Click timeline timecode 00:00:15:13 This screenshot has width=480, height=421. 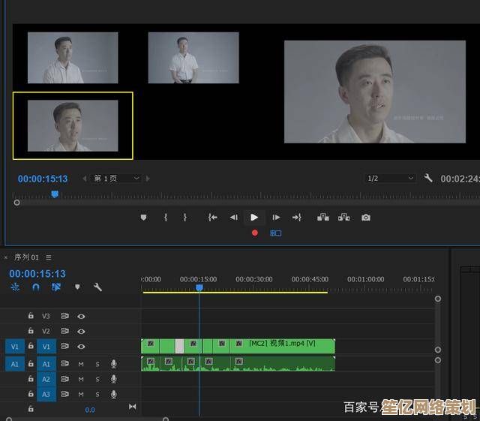(37, 274)
